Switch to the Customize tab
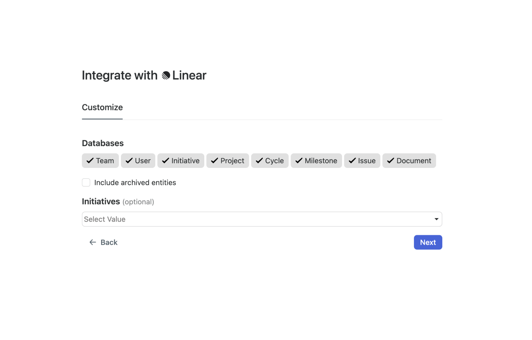 tap(102, 108)
